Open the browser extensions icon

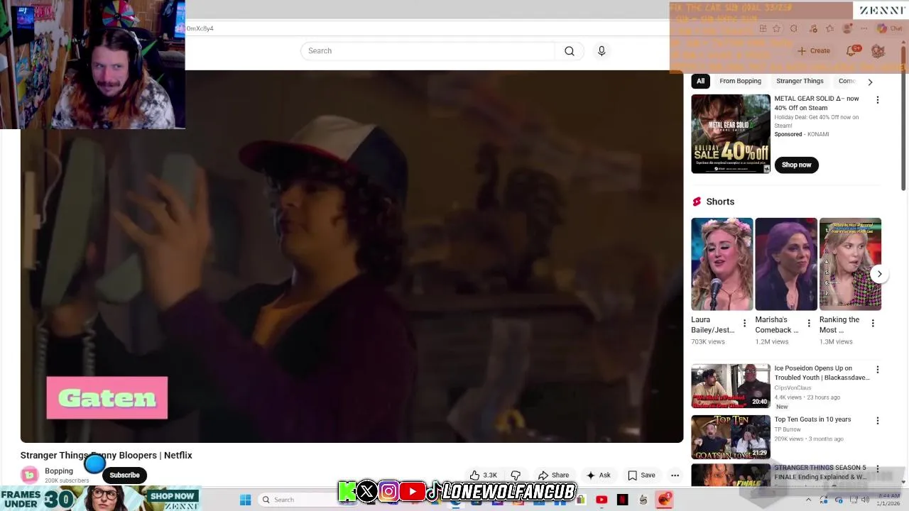point(794,28)
